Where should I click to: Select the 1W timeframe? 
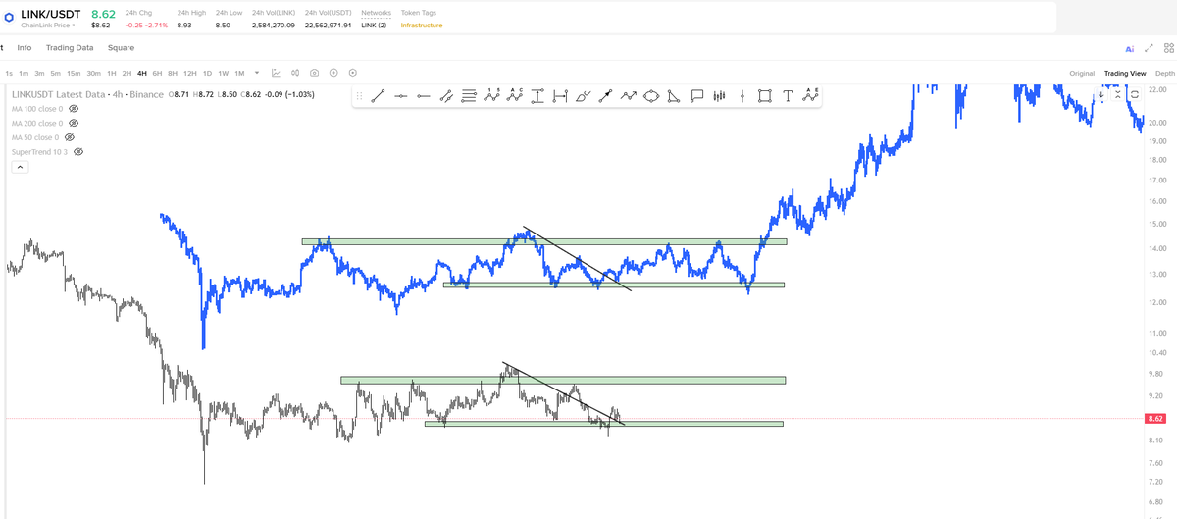click(x=224, y=73)
